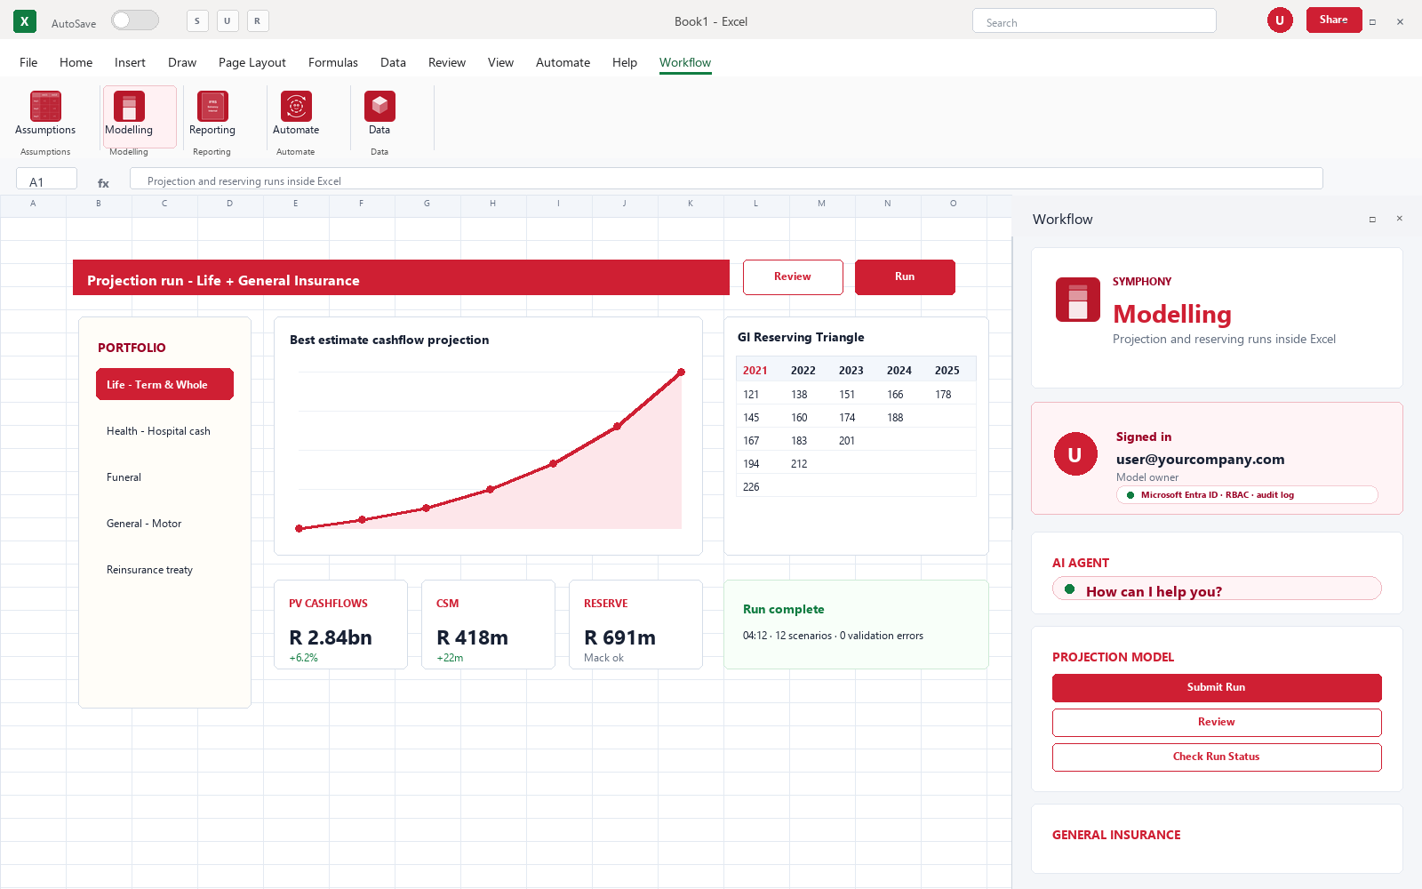The width and height of the screenshot is (1422, 889).
Task: Click Review in Projection Model panel
Action: point(1217,723)
